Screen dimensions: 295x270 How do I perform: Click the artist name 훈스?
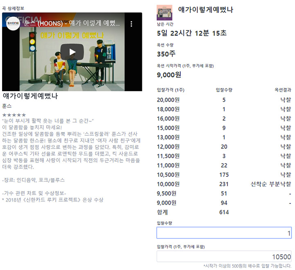tap(7, 106)
